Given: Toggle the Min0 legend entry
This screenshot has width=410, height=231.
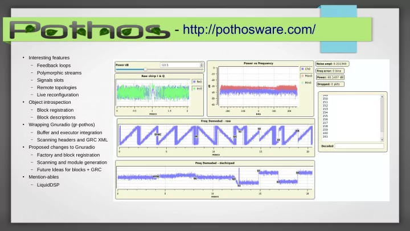Looking at the screenshot, I should (x=306, y=83).
